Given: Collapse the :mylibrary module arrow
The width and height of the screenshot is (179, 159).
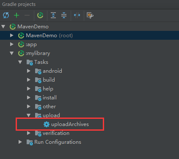Looking at the screenshot, I should 12,53.
